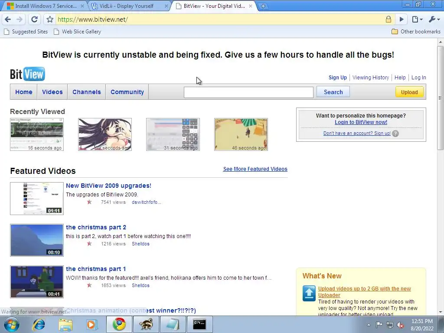
Task: Click the page vertical scrollbar
Action: click(x=441, y=98)
